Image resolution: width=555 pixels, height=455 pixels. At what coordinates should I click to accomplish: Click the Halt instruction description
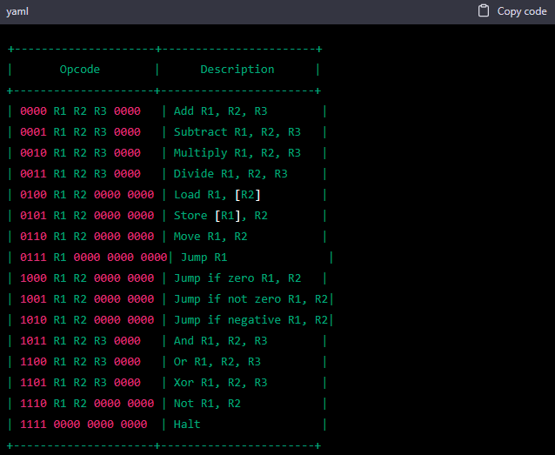[187, 425]
